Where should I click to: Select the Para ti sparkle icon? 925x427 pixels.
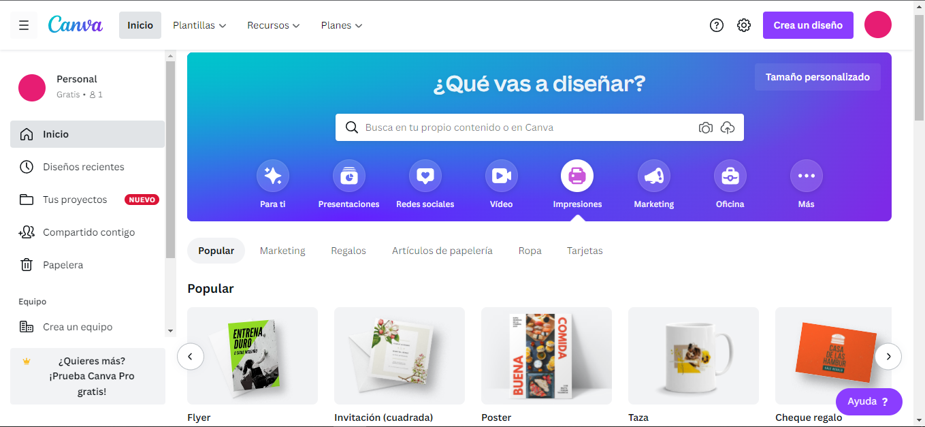(x=273, y=176)
